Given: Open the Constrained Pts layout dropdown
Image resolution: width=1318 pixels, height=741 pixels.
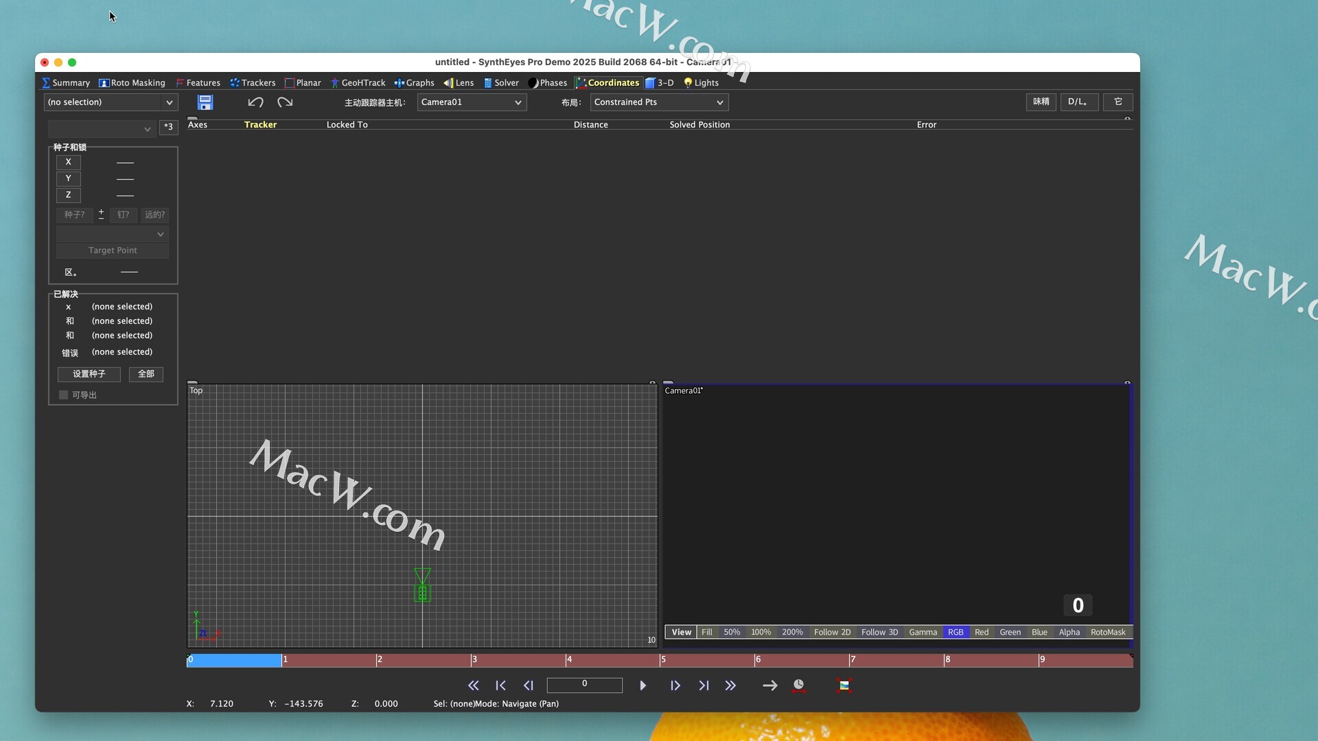Looking at the screenshot, I should (x=659, y=102).
